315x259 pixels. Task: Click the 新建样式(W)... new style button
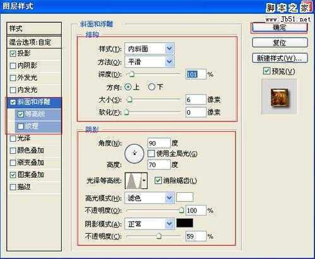[x=280, y=58]
